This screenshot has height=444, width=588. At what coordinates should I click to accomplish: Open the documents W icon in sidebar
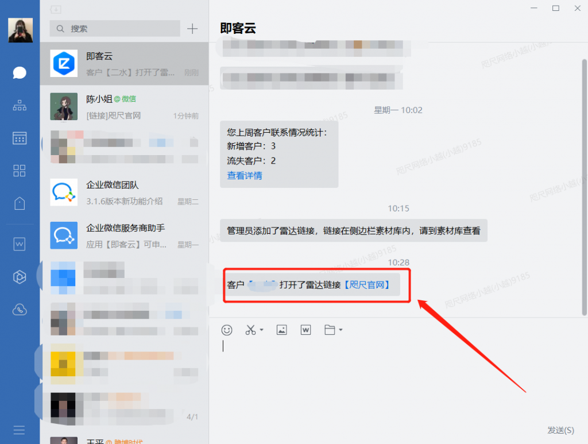[x=20, y=244]
